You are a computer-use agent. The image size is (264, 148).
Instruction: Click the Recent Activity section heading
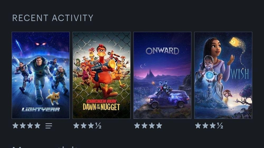coord(53,18)
